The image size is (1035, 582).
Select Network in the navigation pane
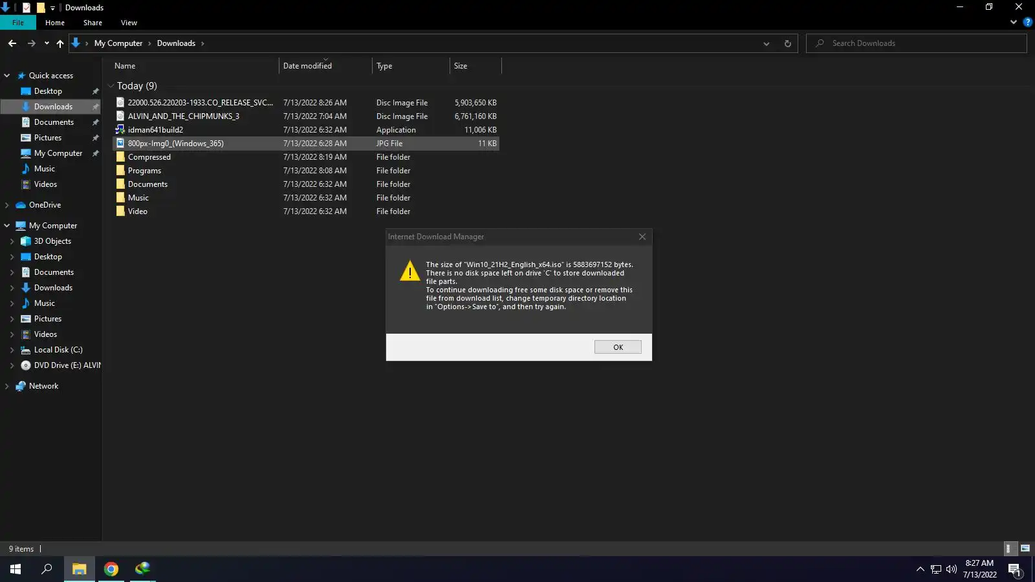tap(43, 386)
